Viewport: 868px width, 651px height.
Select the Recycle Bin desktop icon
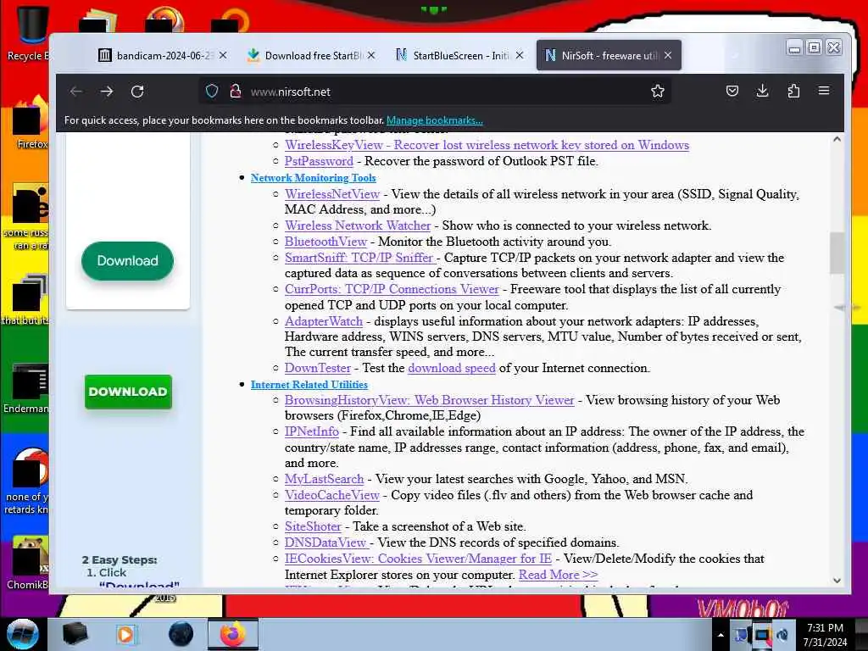(29, 33)
